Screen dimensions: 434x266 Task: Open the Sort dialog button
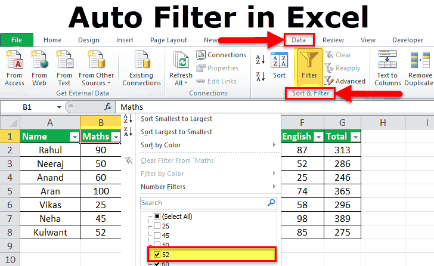coord(279,66)
